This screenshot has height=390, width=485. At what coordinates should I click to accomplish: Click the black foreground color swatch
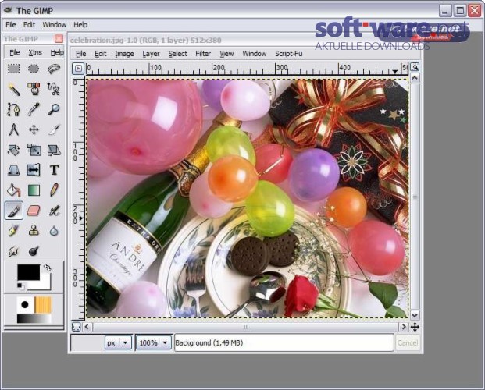[28, 272]
